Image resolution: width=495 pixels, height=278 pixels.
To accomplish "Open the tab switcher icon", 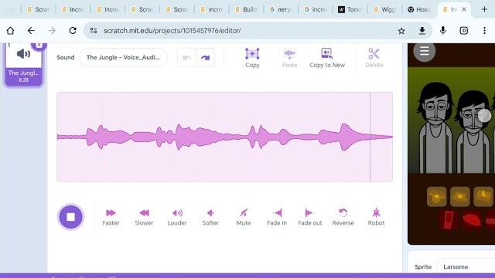I will pos(464,31).
